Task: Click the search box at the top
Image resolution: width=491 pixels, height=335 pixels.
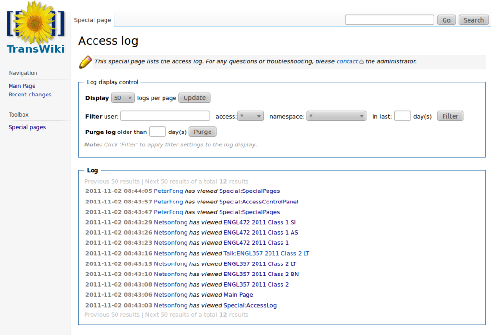Action: click(x=389, y=20)
